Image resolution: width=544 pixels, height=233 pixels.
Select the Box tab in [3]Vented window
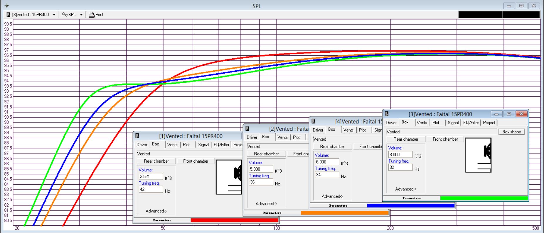click(405, 122)
